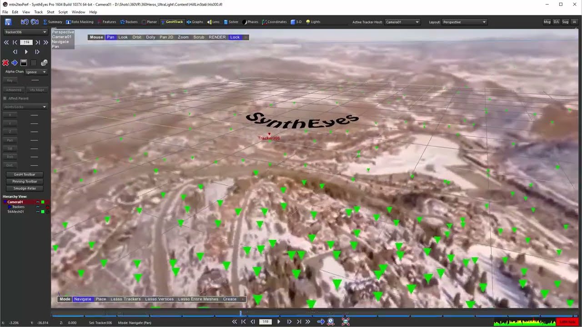Click the blue arrow icon in left panel
582x327 pixels.
coord(14,63)
